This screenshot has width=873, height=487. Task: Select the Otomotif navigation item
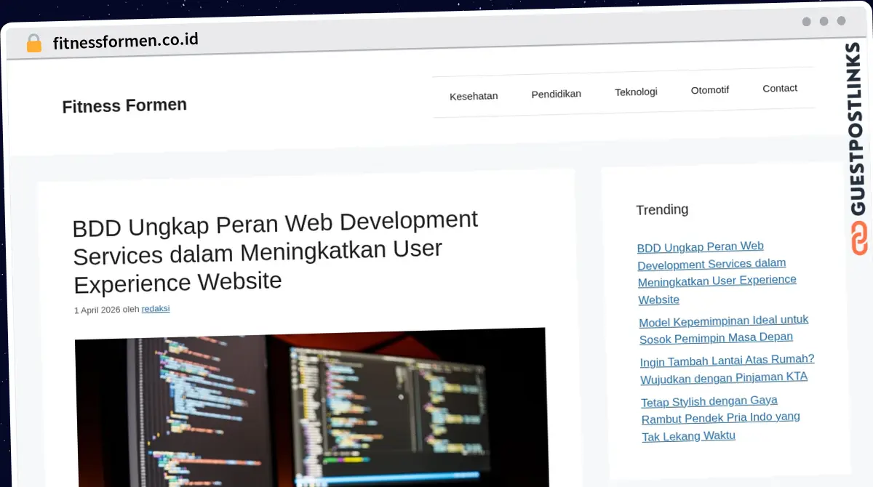click(710, 90)
